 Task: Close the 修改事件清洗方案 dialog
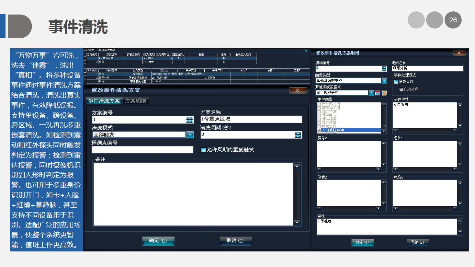click(x=298, y=90)
